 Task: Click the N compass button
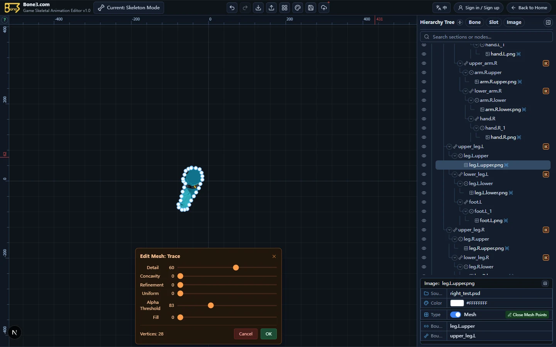coord(14,332)
